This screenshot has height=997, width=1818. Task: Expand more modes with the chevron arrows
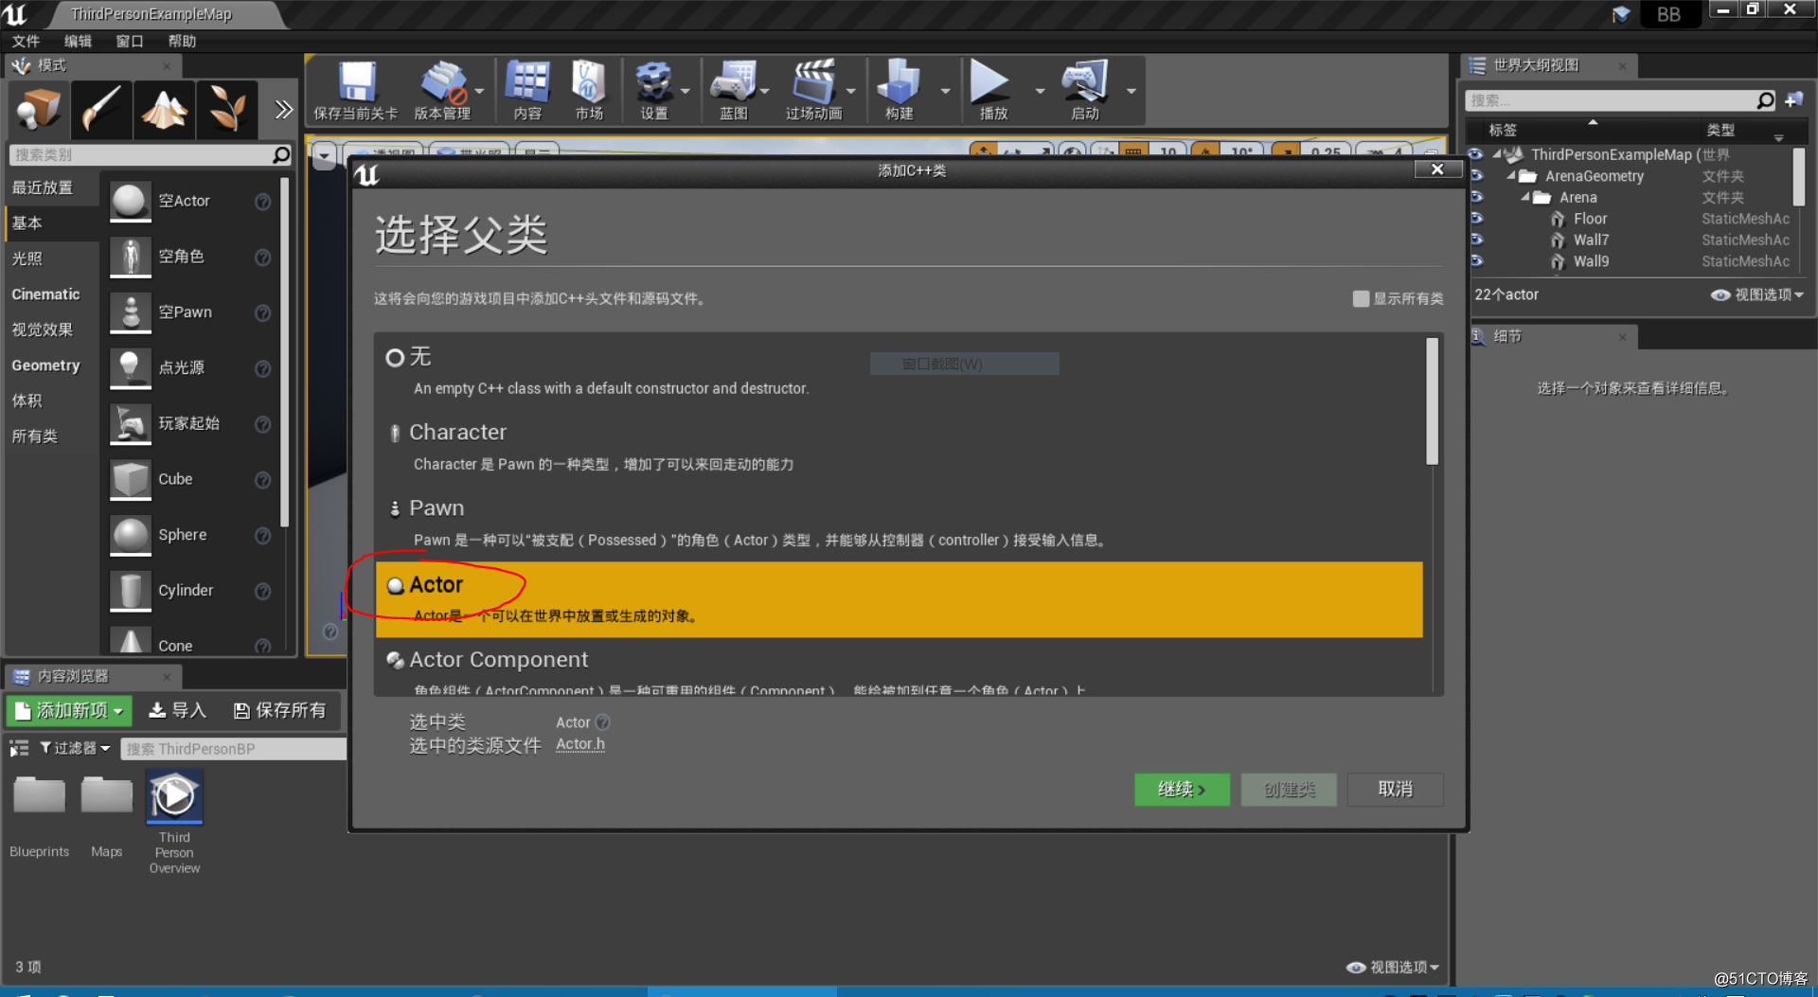click(283, 110)
